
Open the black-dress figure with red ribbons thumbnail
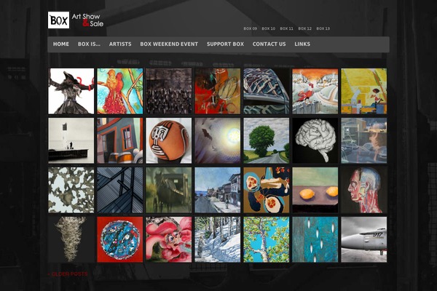[x=71, y=91]
